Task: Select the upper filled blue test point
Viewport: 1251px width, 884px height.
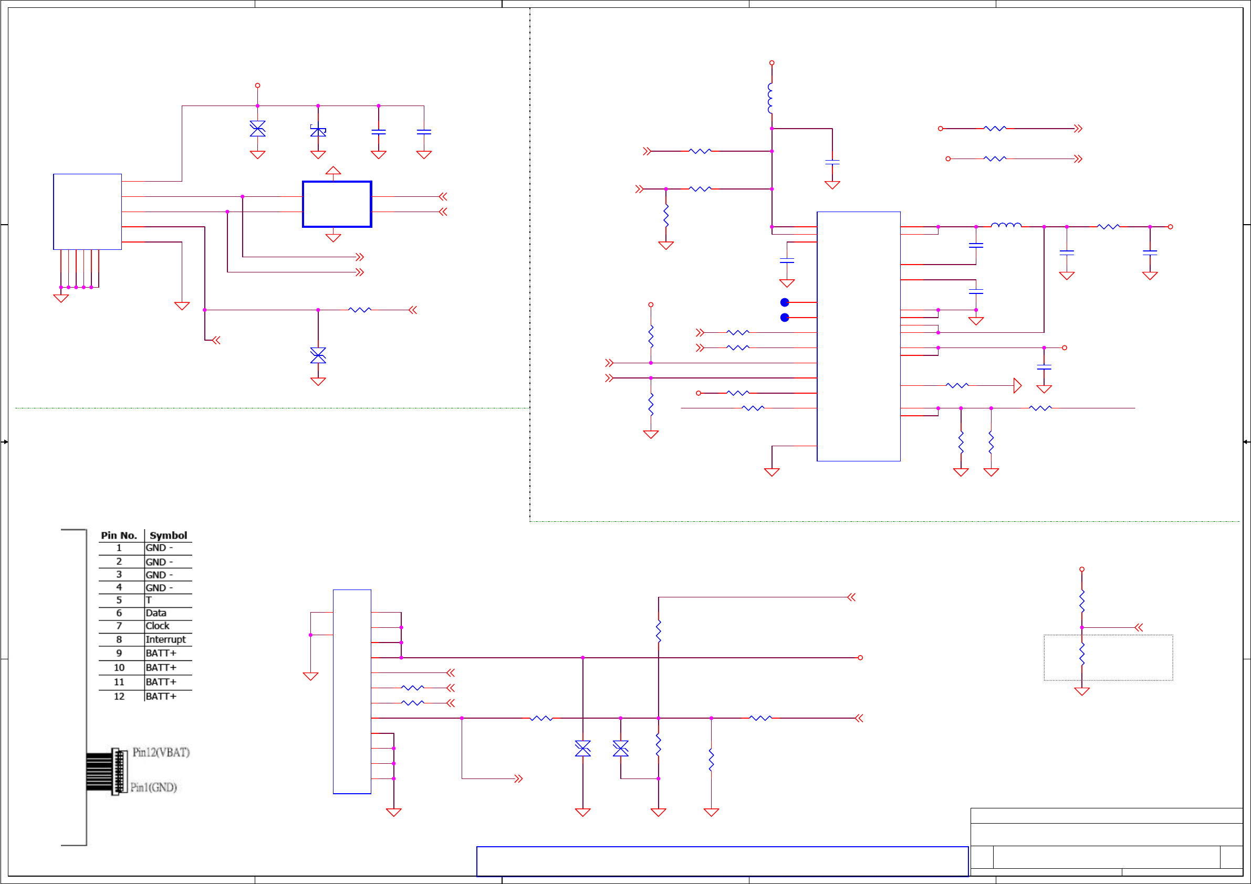Action: pos(785,302)
